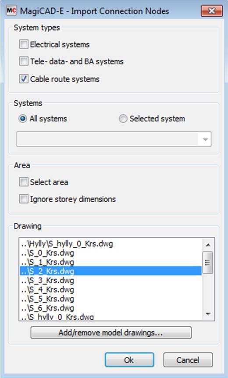Choose the Selected system radio option

coord(123,118)
